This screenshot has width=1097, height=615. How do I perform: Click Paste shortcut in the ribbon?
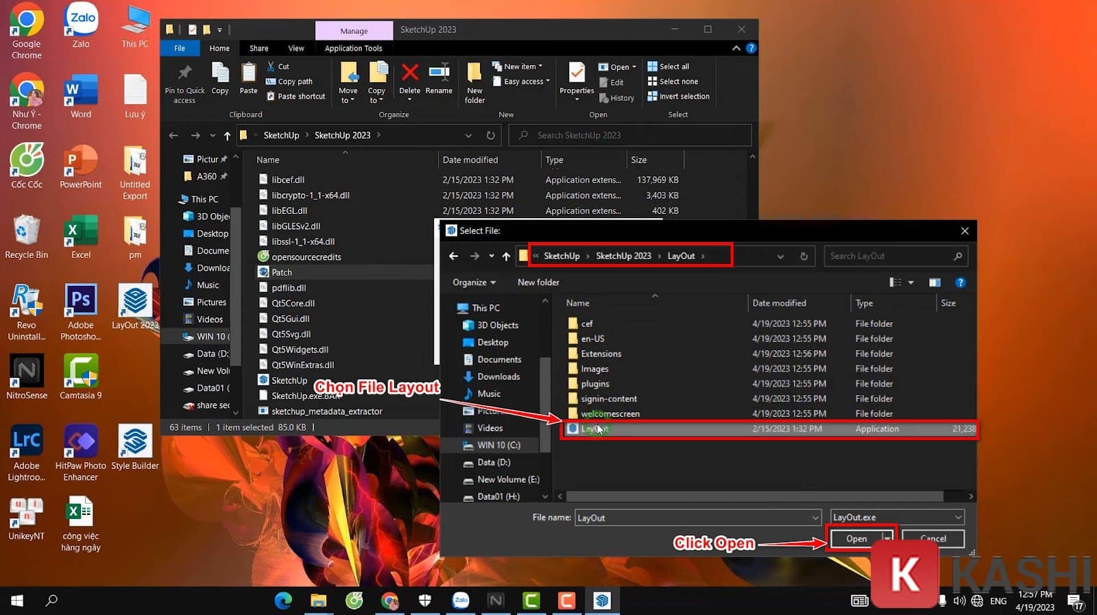pyautogui.click(x=296, y=97)
